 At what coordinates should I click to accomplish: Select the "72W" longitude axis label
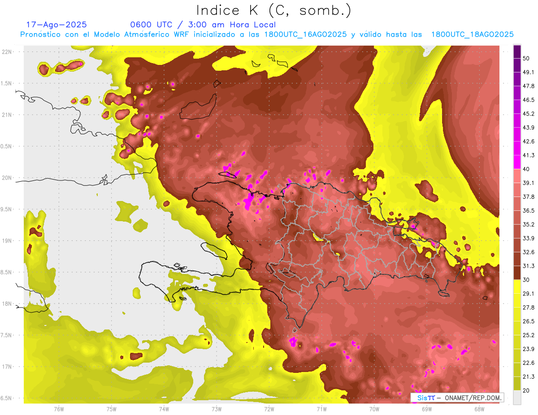click(269, 409)
